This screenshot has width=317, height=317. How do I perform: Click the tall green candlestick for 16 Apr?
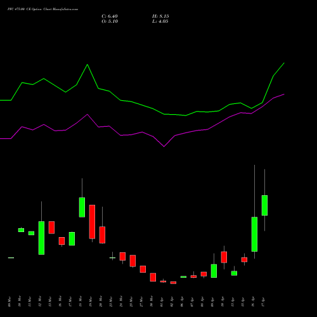(x=254, y=234)
